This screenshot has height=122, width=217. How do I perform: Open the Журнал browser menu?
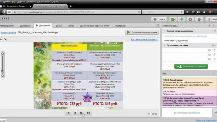[x=21, y=2]
